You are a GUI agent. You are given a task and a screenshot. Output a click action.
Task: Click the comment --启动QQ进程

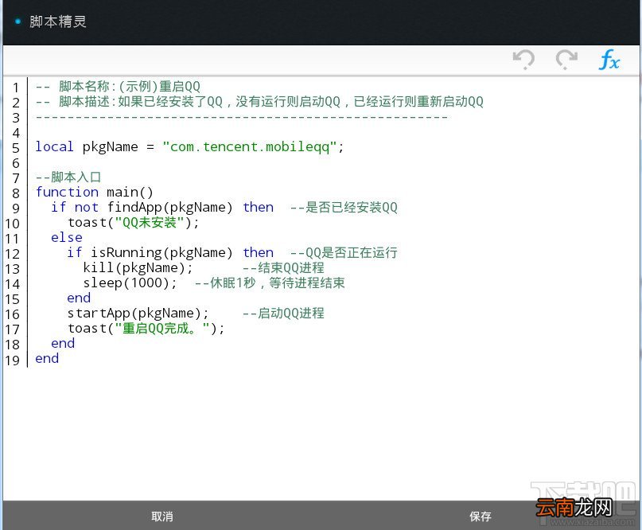tap(283, 314)
